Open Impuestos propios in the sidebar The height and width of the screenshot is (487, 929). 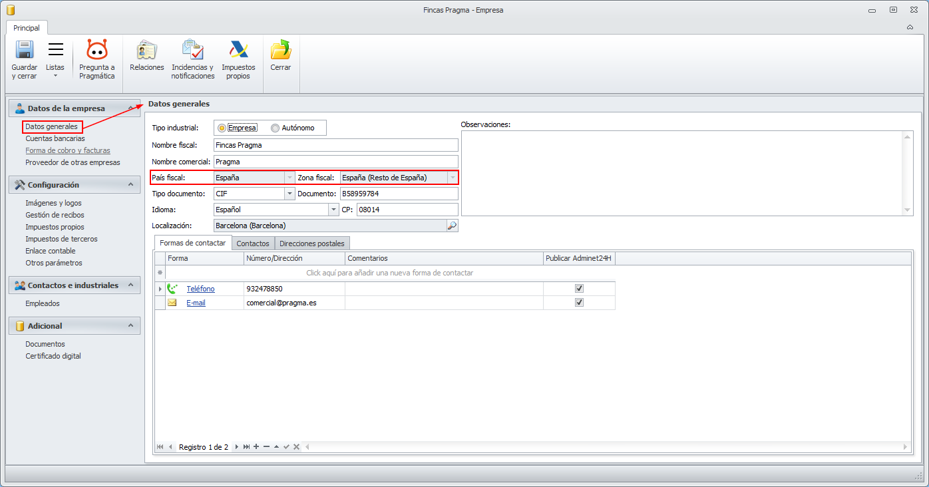pos(55,227)
